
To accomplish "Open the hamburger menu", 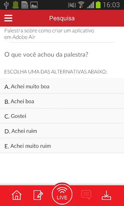I will click(x=8, y=18).
